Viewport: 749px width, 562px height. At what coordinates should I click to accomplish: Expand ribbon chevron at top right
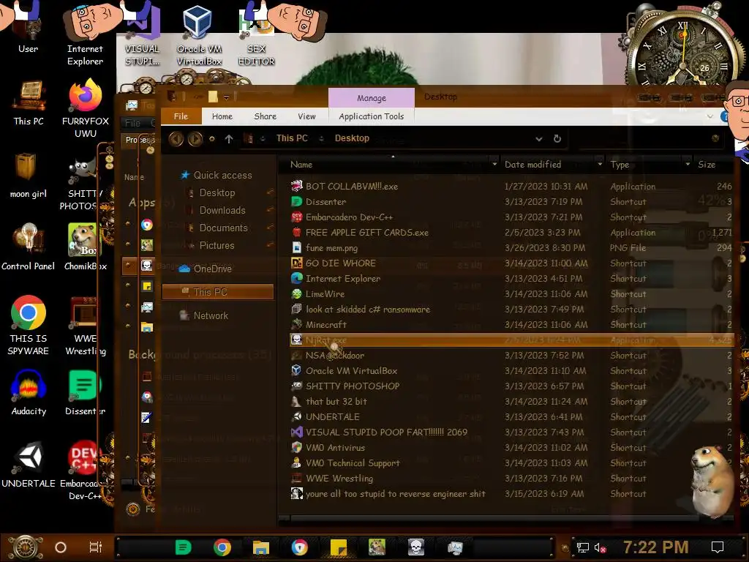coord(710,116)
